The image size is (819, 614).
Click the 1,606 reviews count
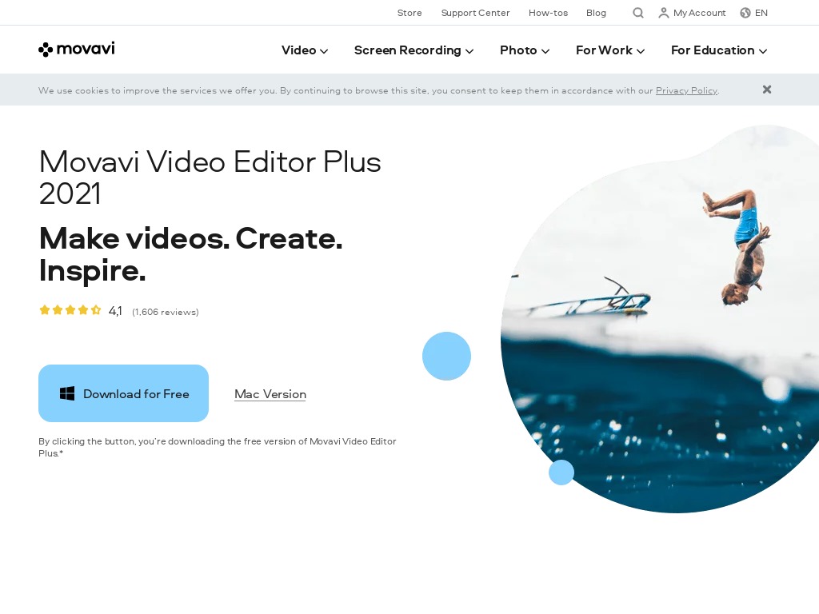(165, 312)
